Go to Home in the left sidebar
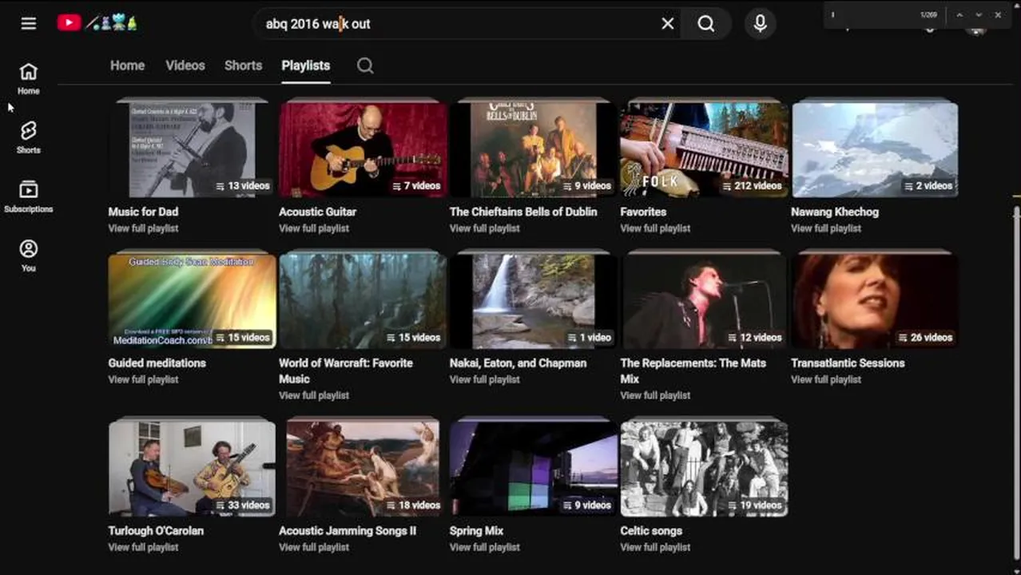 [x=29, y=78]
